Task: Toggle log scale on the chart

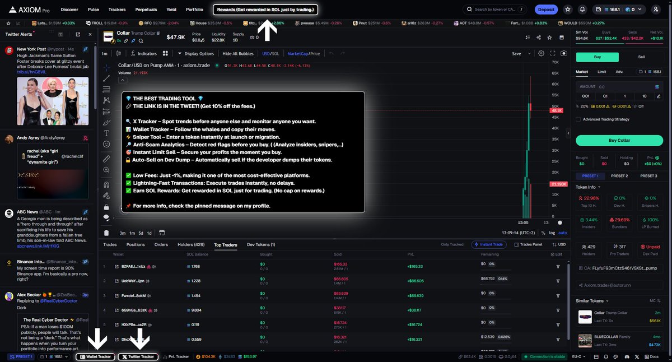Action: click(553, 233)
